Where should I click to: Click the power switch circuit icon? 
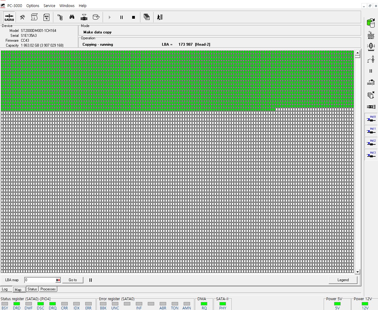[371, 59]
